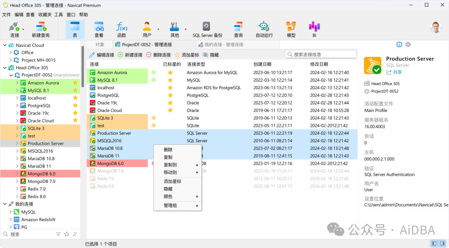Click the 共享 share link
The width and height of the screenshot is (449, 248).
tap(394, 72)
